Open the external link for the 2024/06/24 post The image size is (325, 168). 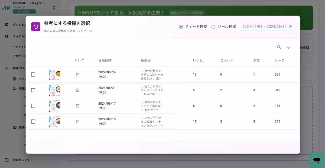[77, 74]
